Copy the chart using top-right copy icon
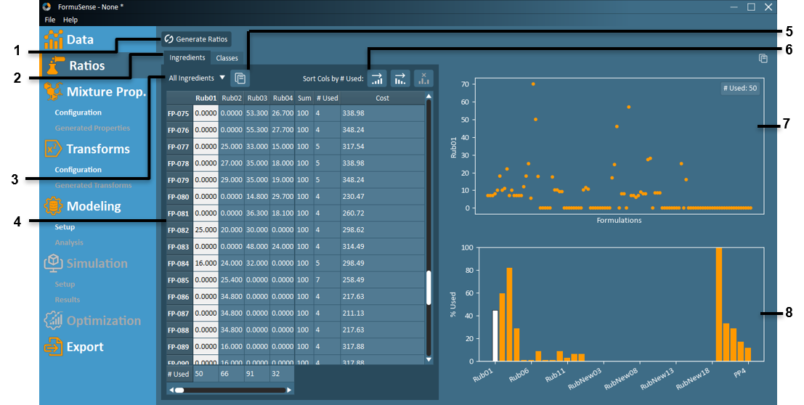Image resolution: width=804 pixels, height=405 pixels. pyautogui.click(x=763, y=59)
